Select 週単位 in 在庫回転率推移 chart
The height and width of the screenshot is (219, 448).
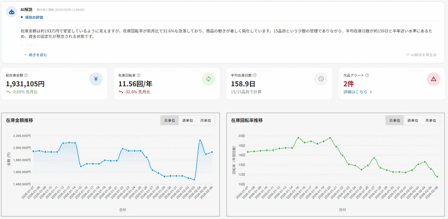pos(413,120)
